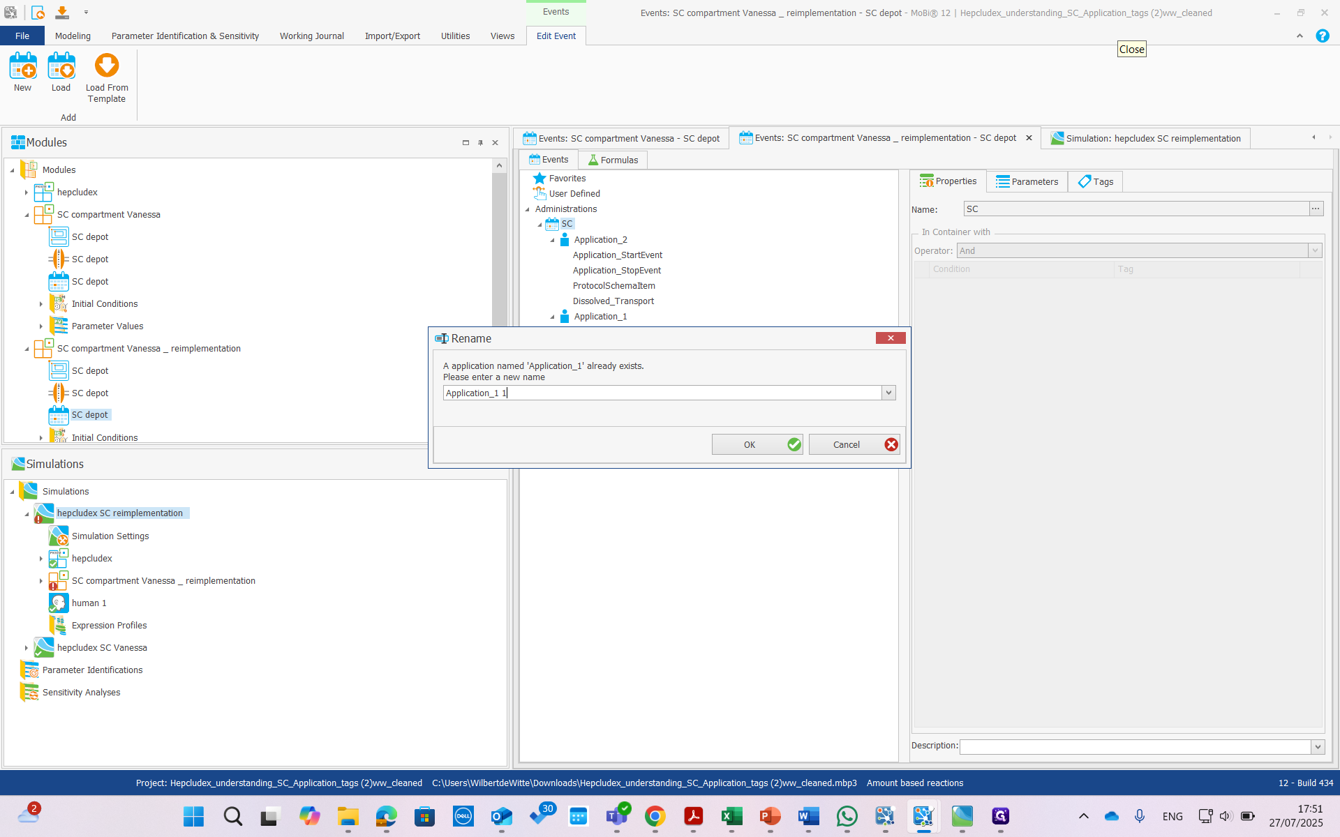1340x837 pixels.
Task: Click the New event icon in ribbon
Action: (22, 67)
